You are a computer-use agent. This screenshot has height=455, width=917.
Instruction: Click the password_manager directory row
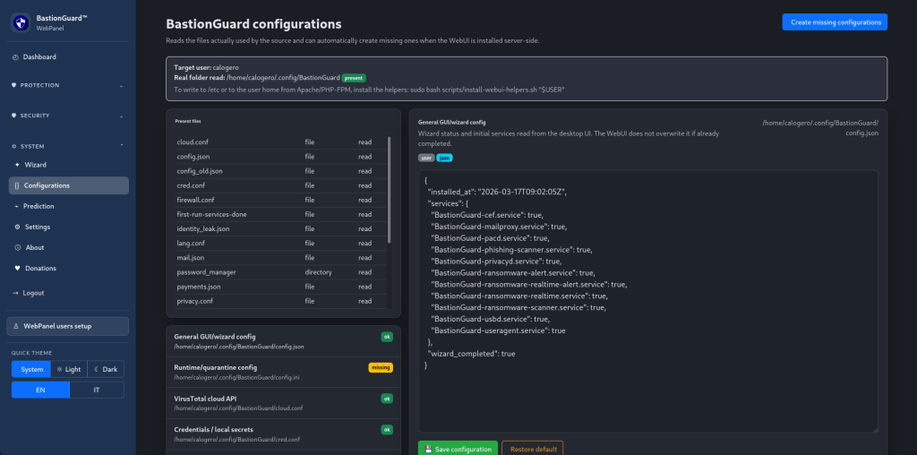[280, 272]
